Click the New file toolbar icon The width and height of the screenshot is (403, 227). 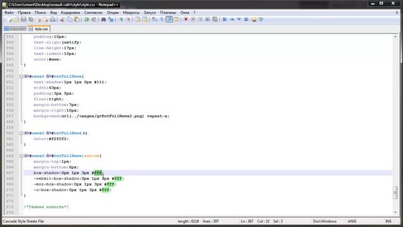(9, 20)
